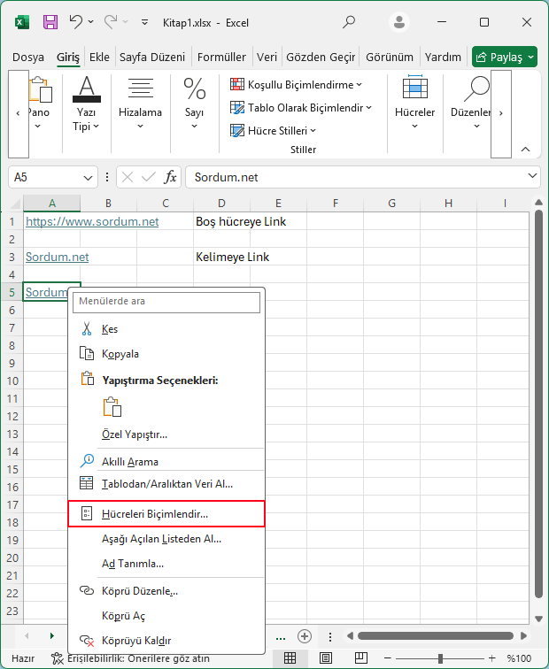Expand the formula bar chevron

(532, 176)
